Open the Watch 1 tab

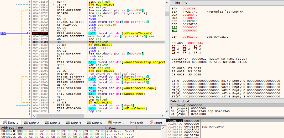point(116,123)
